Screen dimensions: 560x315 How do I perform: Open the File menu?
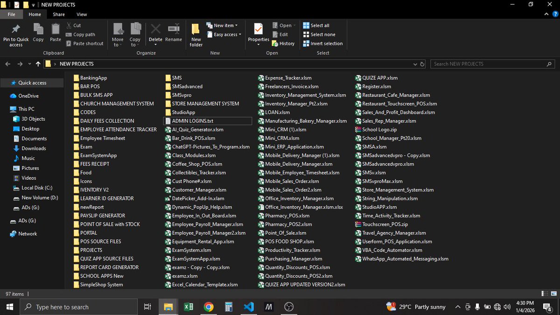[x=12, y=14]
